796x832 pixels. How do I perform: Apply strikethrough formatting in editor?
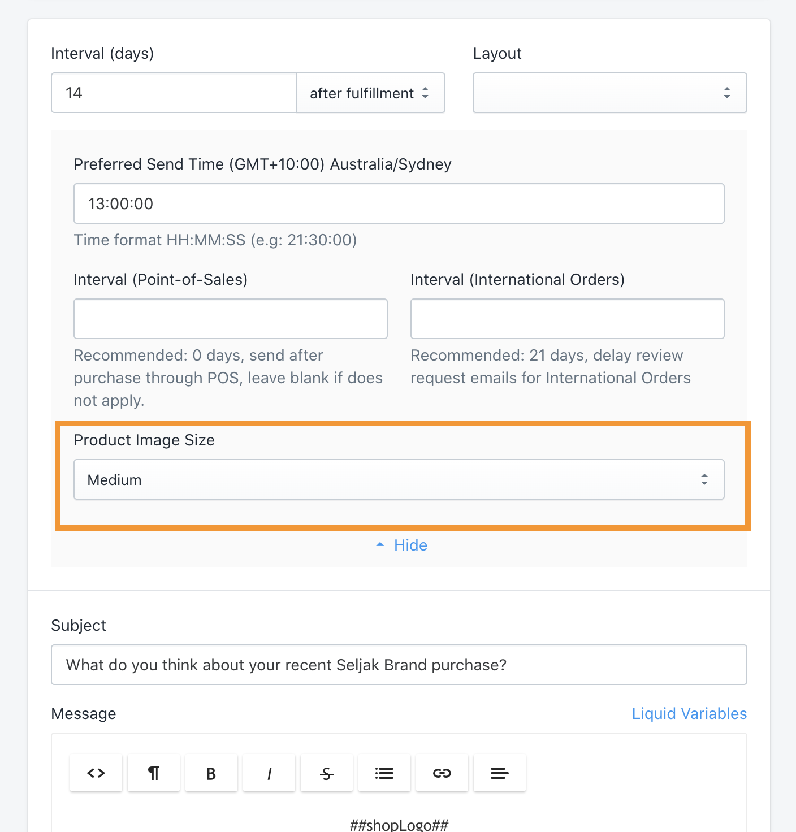327,773
